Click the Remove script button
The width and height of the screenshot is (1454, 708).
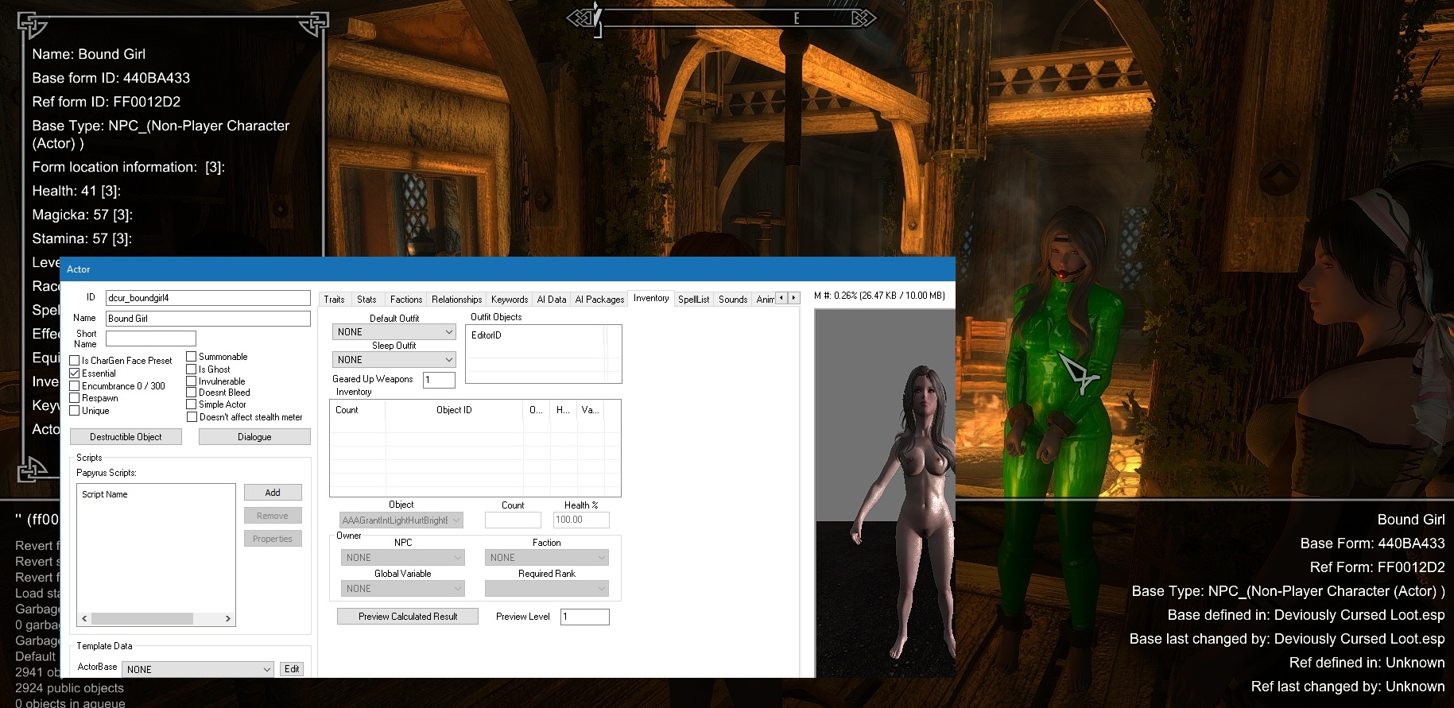(x=273, y=516)
